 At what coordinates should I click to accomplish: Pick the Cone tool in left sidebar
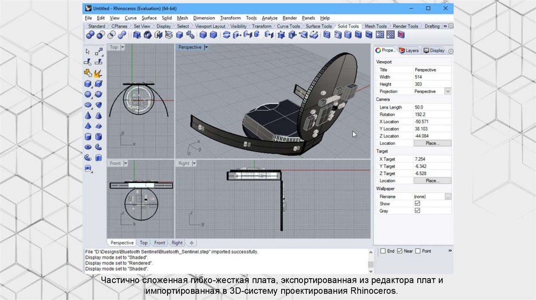pos(88,116)
